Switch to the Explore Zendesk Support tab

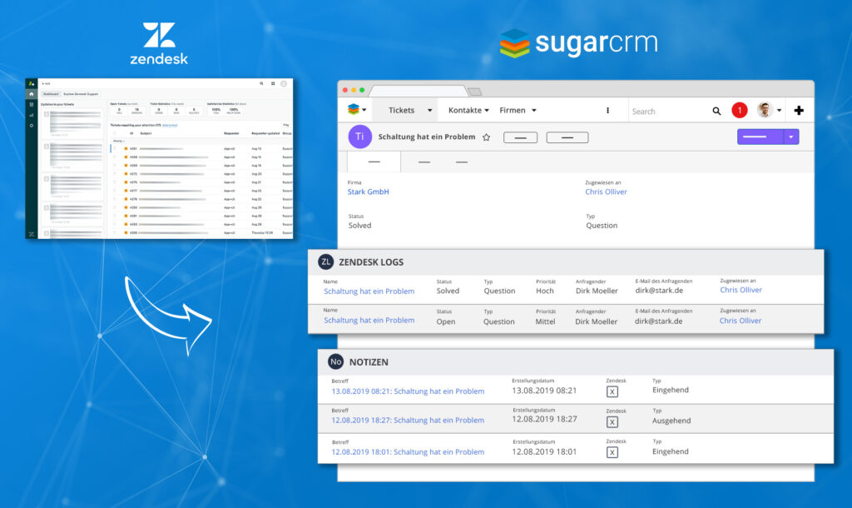[x=79, y=93]
